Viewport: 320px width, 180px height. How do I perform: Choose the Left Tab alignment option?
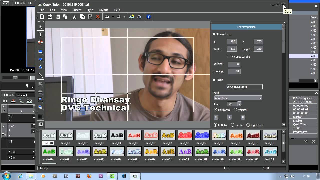215,125
